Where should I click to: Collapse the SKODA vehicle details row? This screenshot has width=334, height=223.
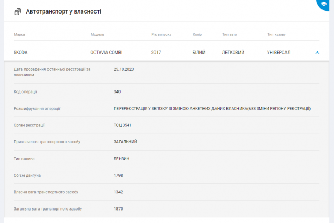click(x=317, y=53)
